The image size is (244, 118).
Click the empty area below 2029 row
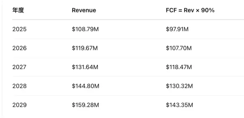122,115
